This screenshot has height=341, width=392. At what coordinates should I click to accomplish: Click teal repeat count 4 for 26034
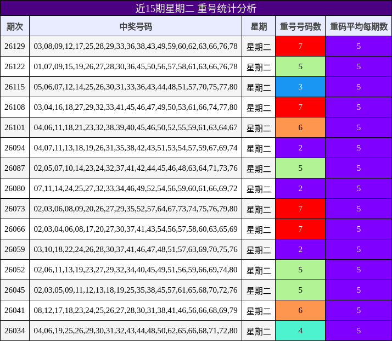point(300,331)
